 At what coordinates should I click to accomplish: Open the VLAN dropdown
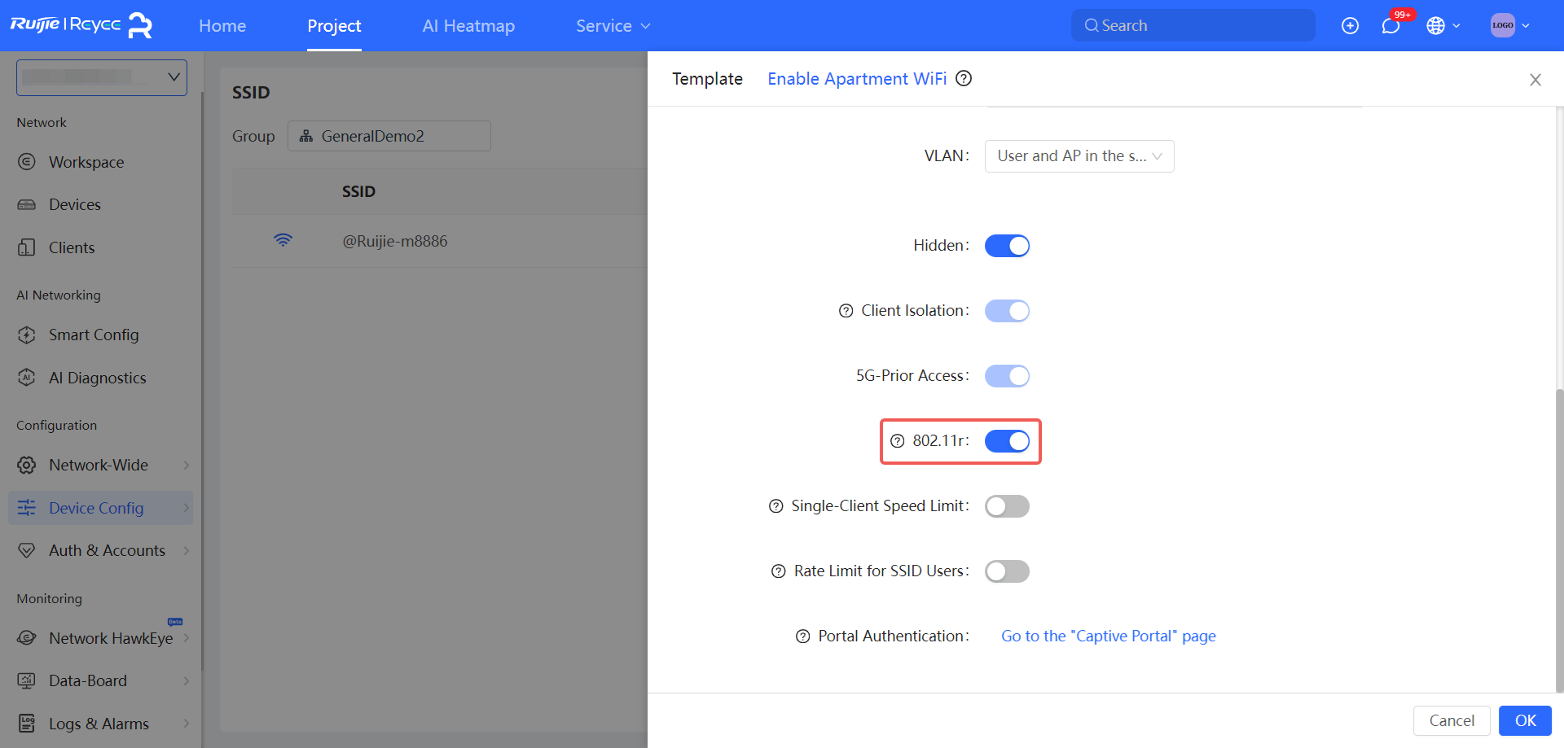[1079, 156]
